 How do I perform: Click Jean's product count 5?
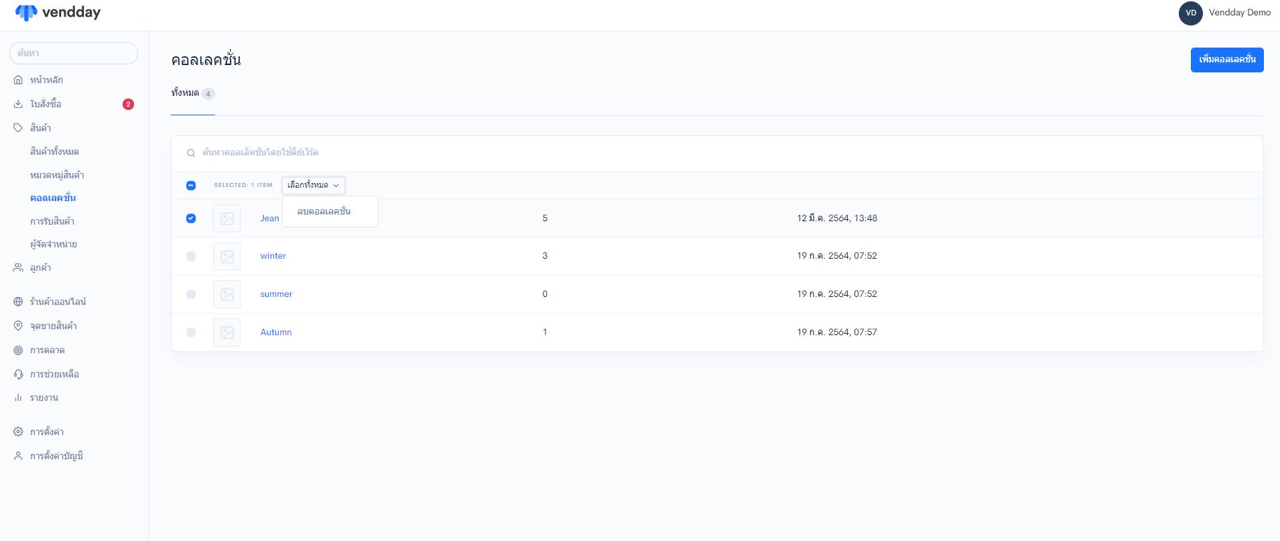[x=545, y=219]
